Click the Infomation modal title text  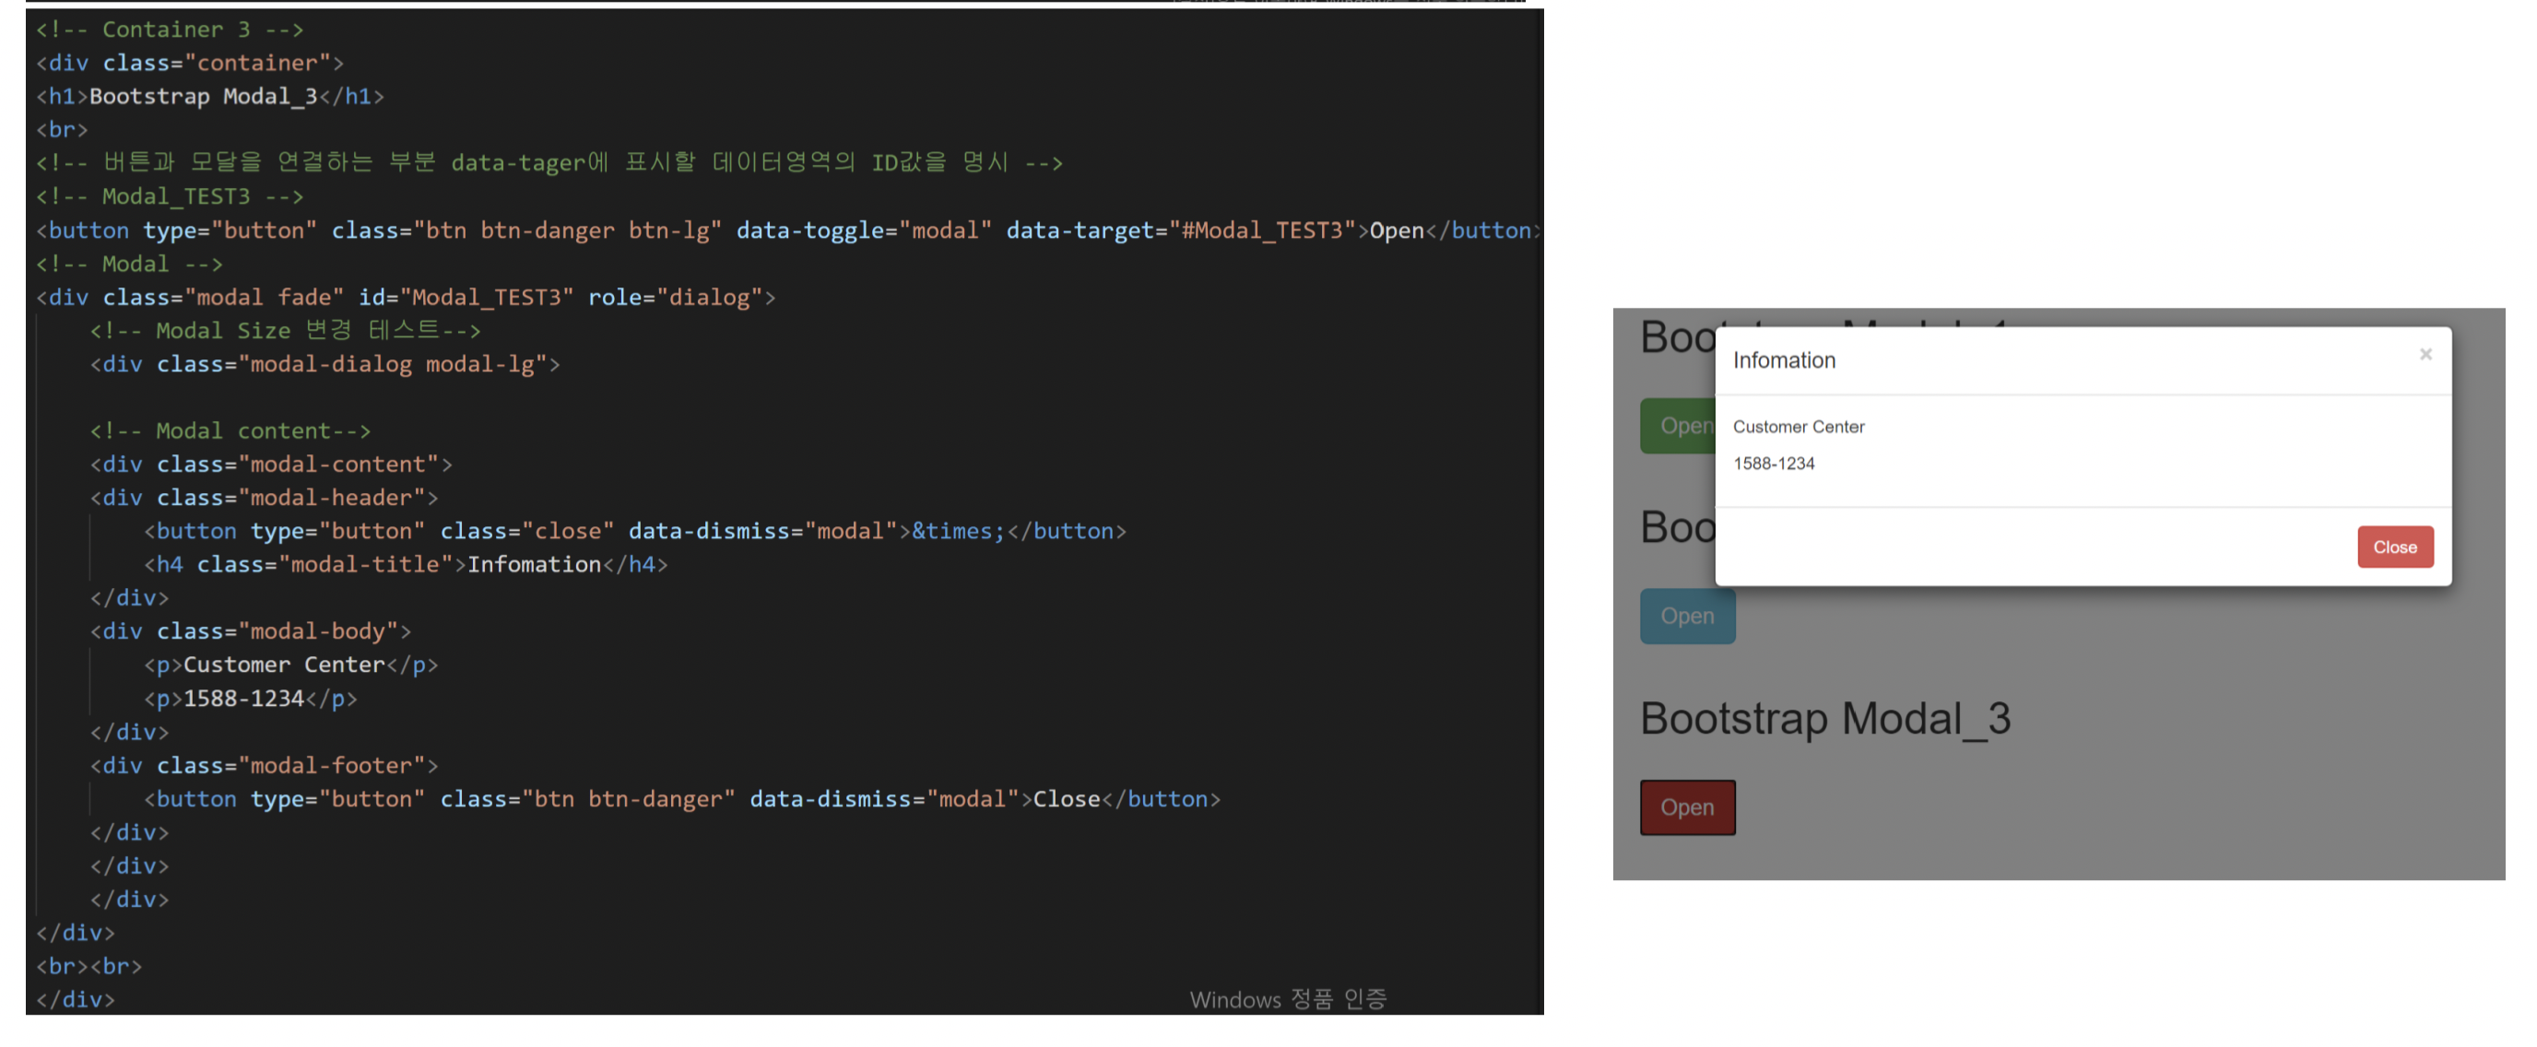(x=1783, y=360)
